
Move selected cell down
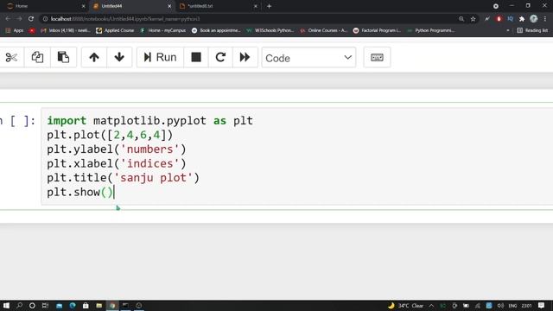coord(119,57)
